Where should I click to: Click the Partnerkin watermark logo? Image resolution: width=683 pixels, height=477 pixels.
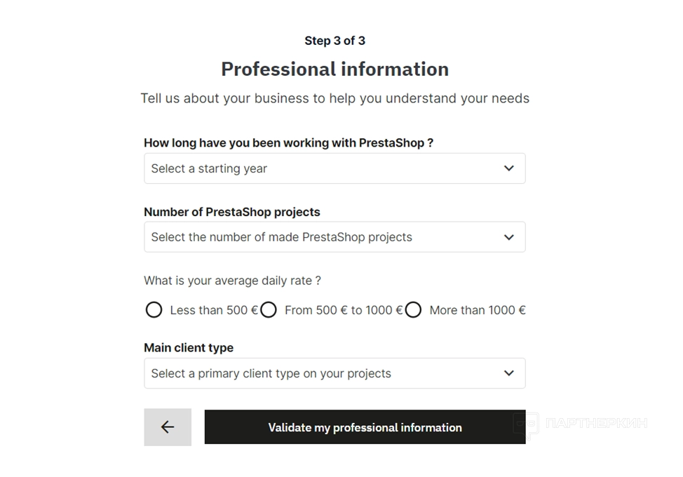579,423
